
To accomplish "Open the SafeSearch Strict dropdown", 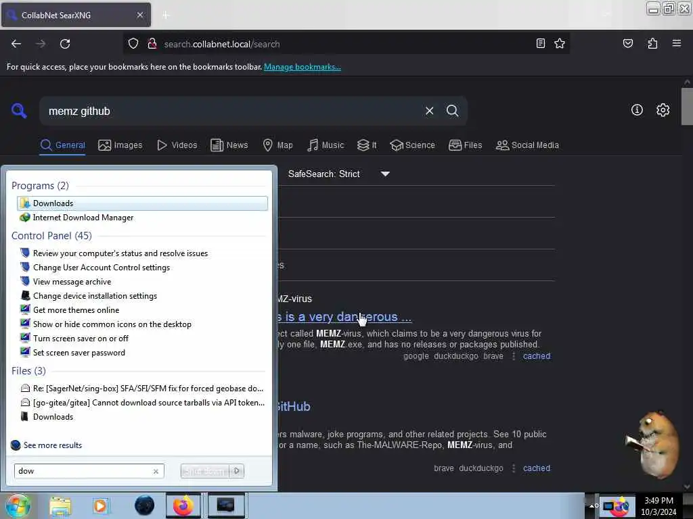I will point(339,174).
